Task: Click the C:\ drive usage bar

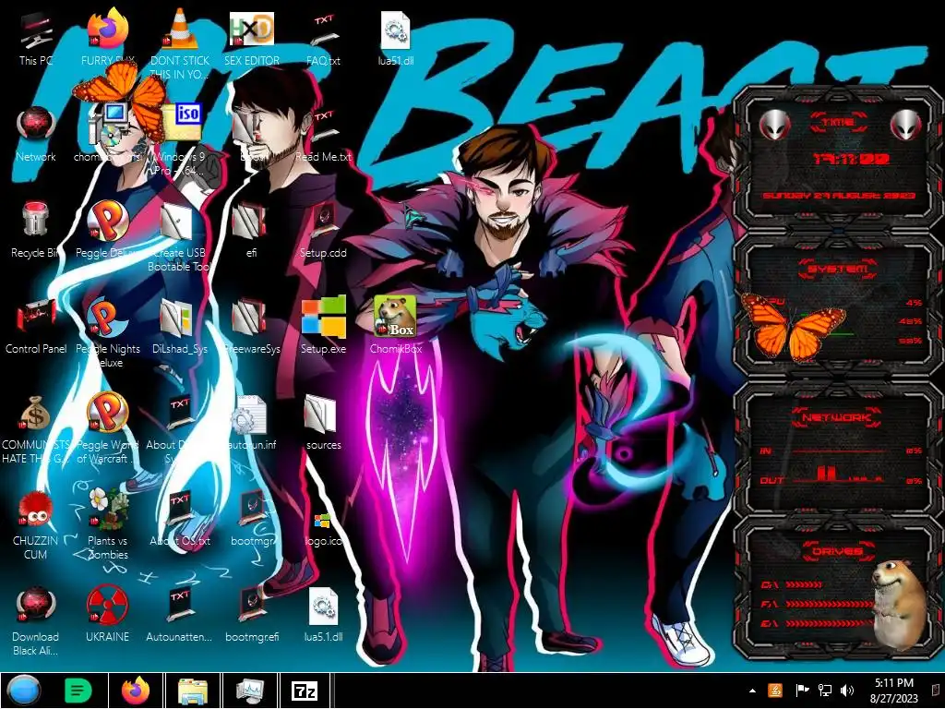Action: [x=804, y=584]
